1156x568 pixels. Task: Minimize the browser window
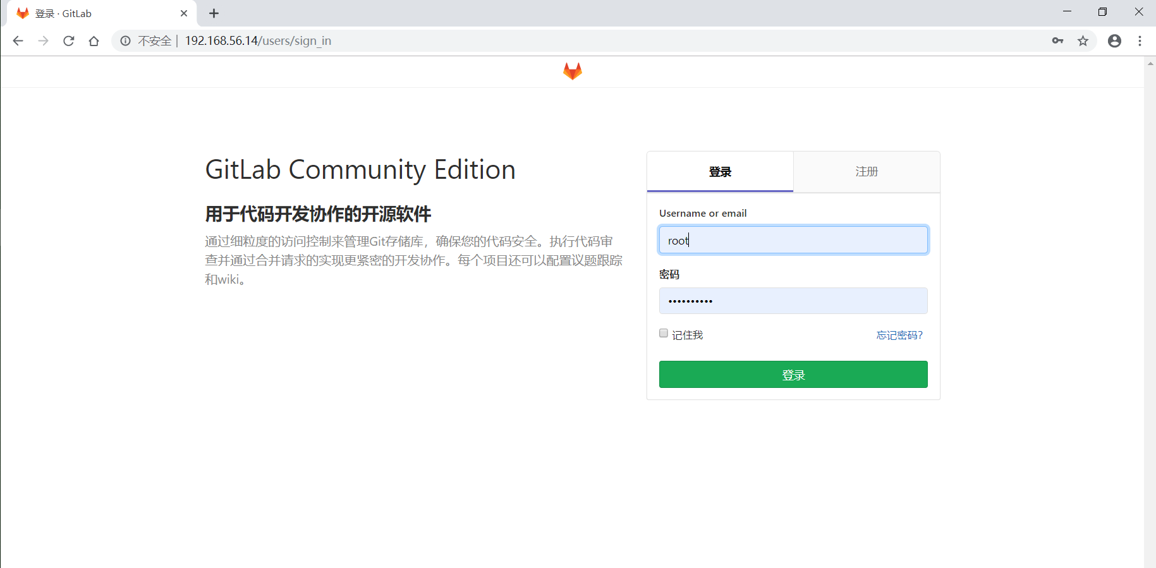(x=1068, y=11)
